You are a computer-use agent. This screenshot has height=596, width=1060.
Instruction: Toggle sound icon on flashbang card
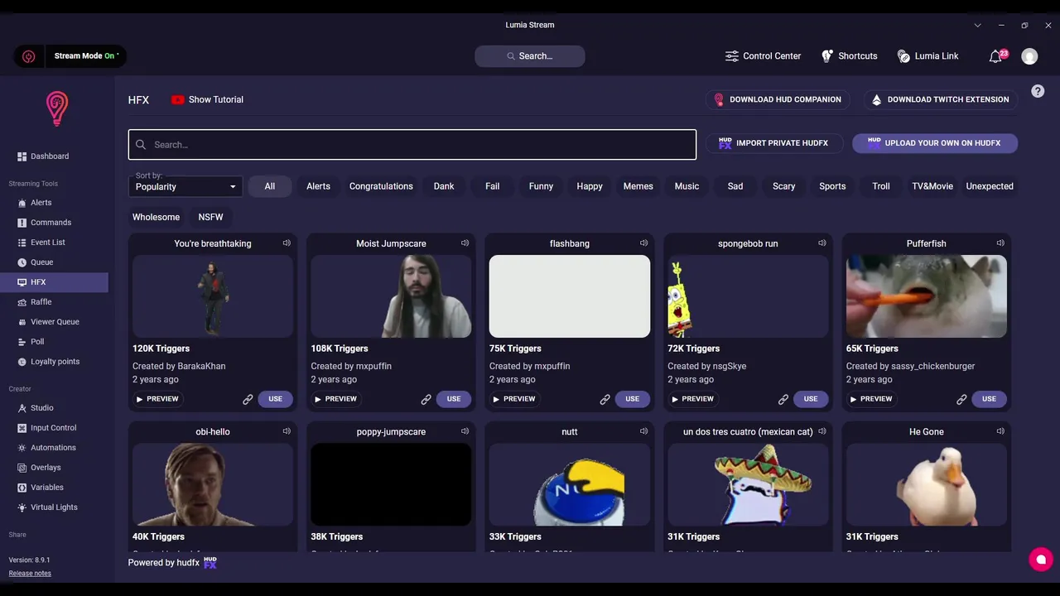[x=643, y=243]
